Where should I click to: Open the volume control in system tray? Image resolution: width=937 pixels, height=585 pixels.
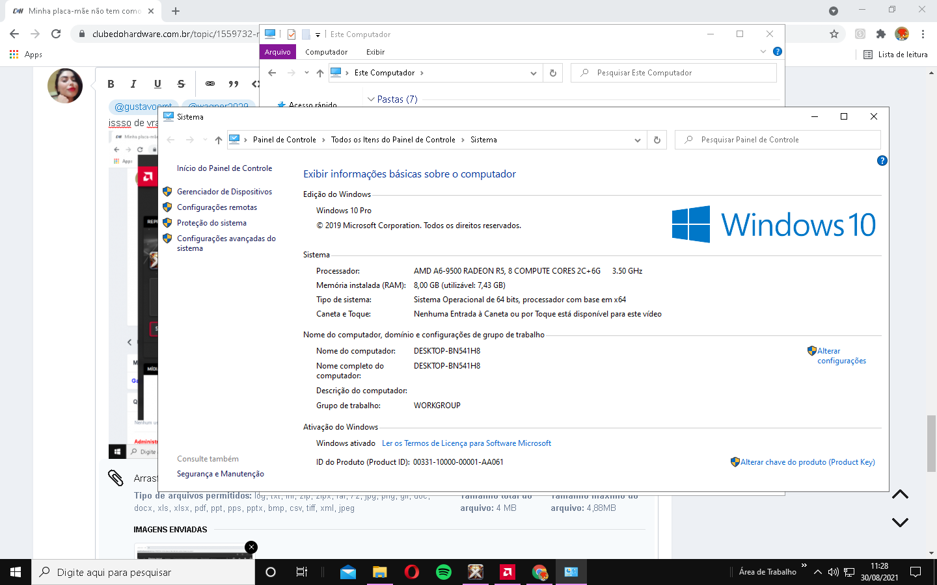(x=834, y=572)
